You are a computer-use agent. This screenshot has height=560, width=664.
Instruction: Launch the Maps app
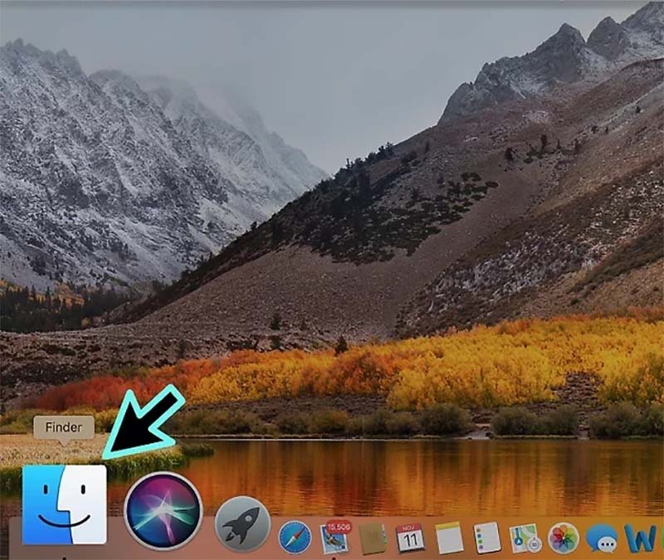click(525, 536)
